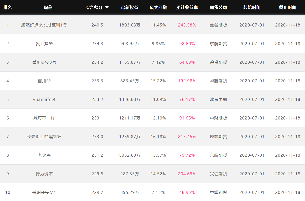Select nickname 老火鸡
The width and height of the screenshot is (305, 201).
(44, 155)
